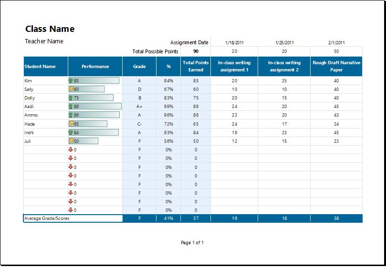Viewport: 386px width, 267px height.
Task: Select student name Dolly
Action: pyautogui.click(x=30, y=98)
